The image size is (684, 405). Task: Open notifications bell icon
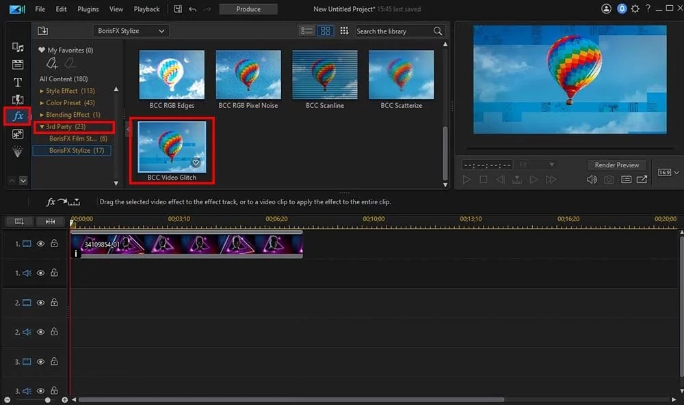click(x=622, y=9)
